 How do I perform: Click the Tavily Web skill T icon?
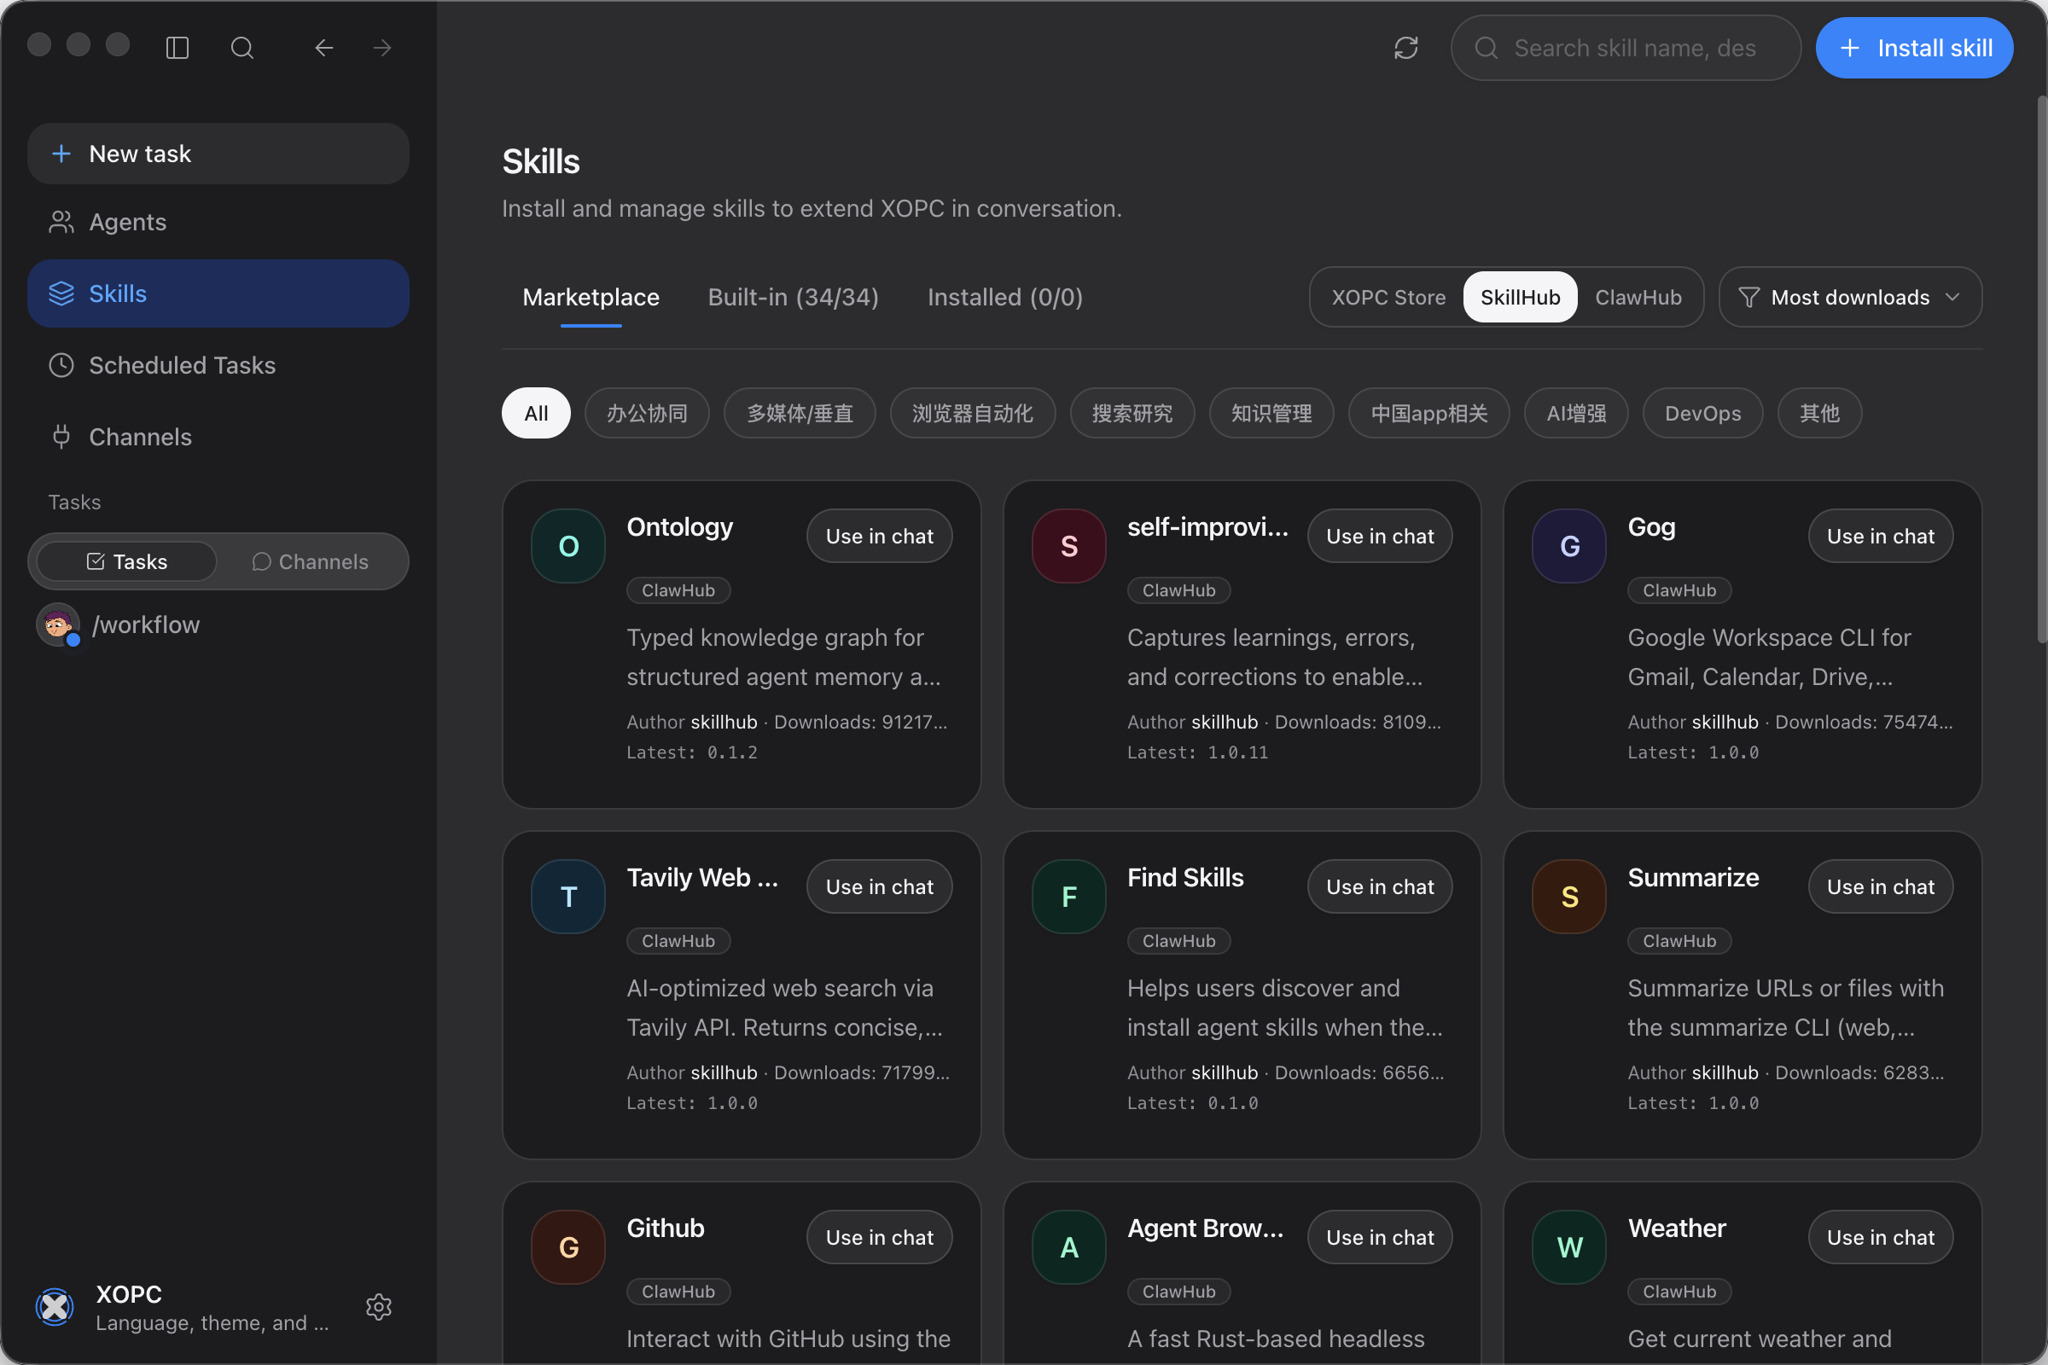[x=568, y=897]
